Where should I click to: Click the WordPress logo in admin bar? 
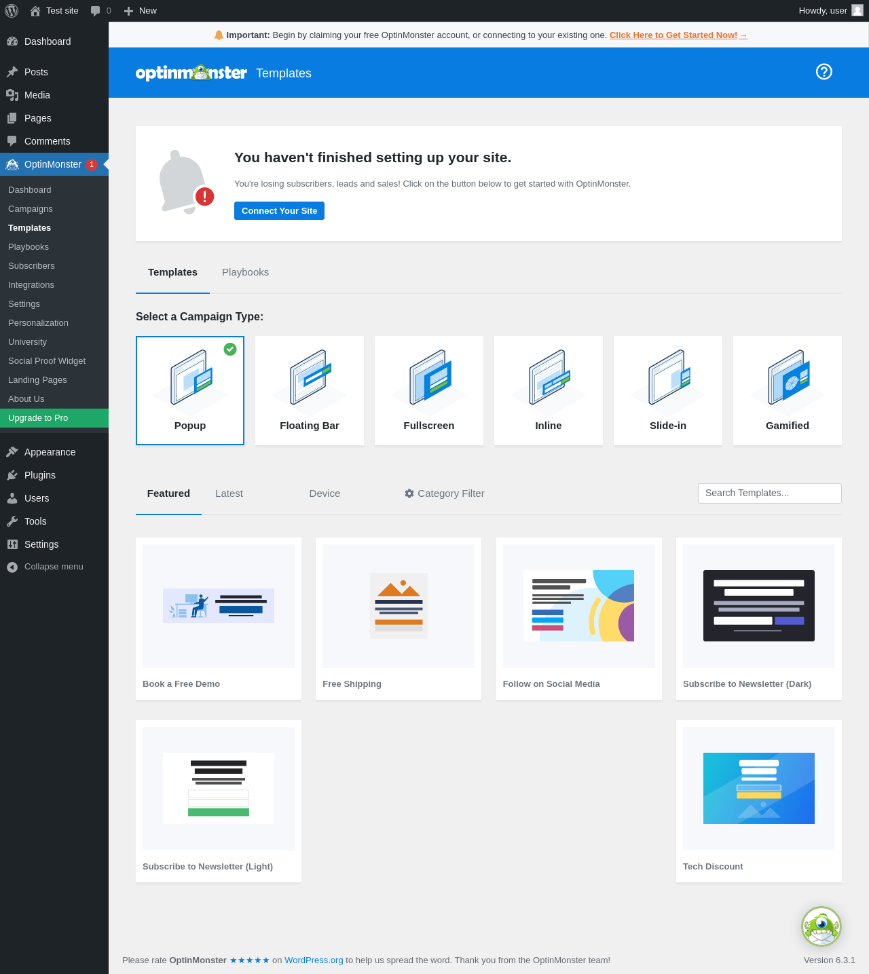coord(12,11)
